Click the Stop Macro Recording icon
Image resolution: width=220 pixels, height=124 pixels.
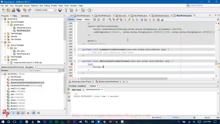pos(154,20)
